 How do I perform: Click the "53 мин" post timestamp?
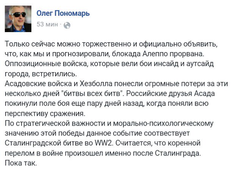[x=47, y=24]
